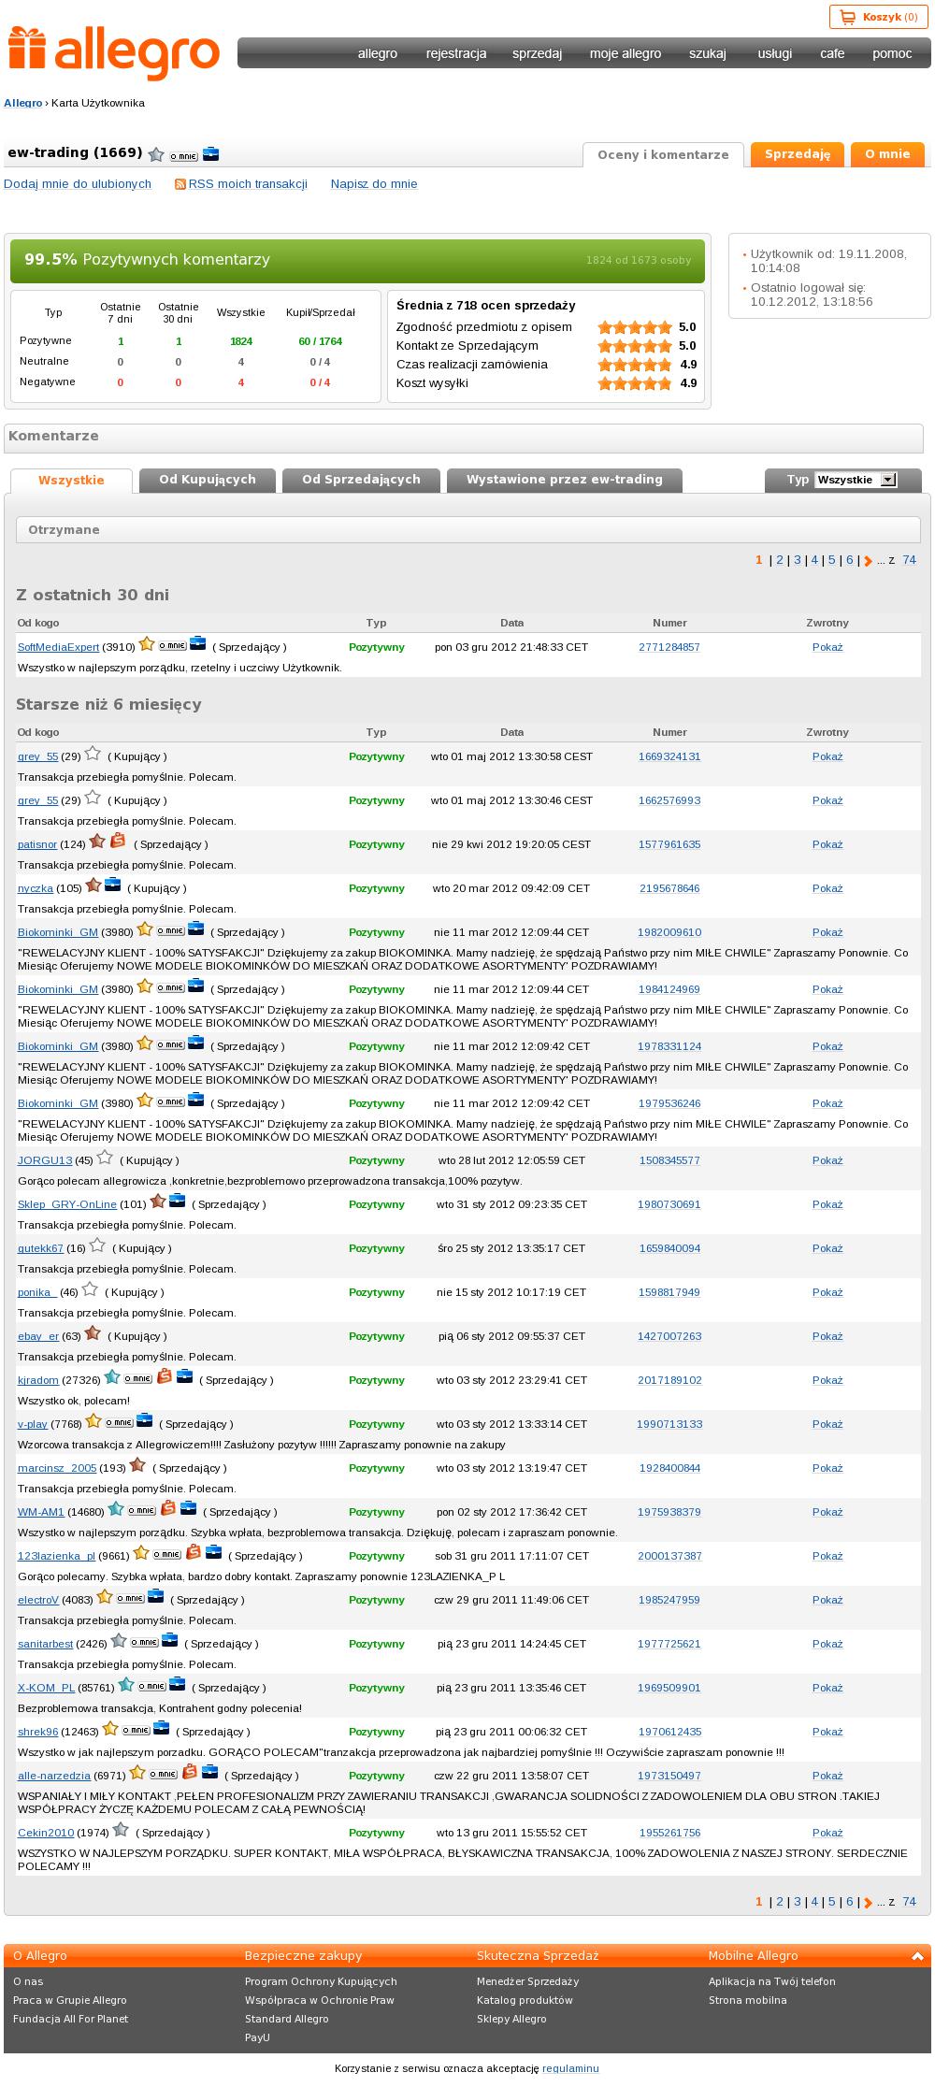Switch to the orange 'O mnie' tab
Screen dimensions: 935x2087
pos(887,154)
